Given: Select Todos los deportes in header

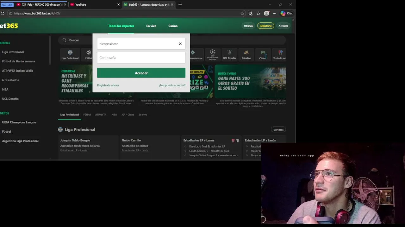Looking at the screenshot, I should coord(121,26).
